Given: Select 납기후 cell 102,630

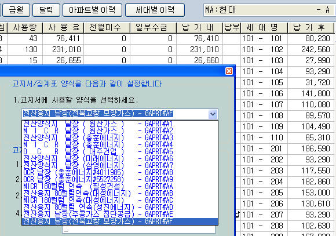Looking at the screenshot, I should 311,226.
